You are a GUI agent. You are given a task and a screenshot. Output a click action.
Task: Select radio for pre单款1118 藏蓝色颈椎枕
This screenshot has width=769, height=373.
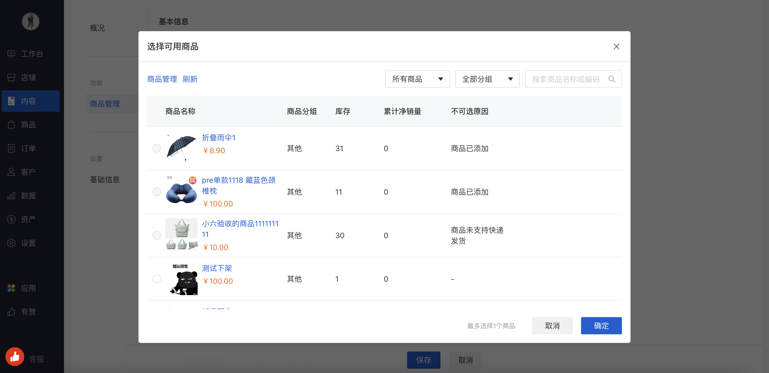156,192
